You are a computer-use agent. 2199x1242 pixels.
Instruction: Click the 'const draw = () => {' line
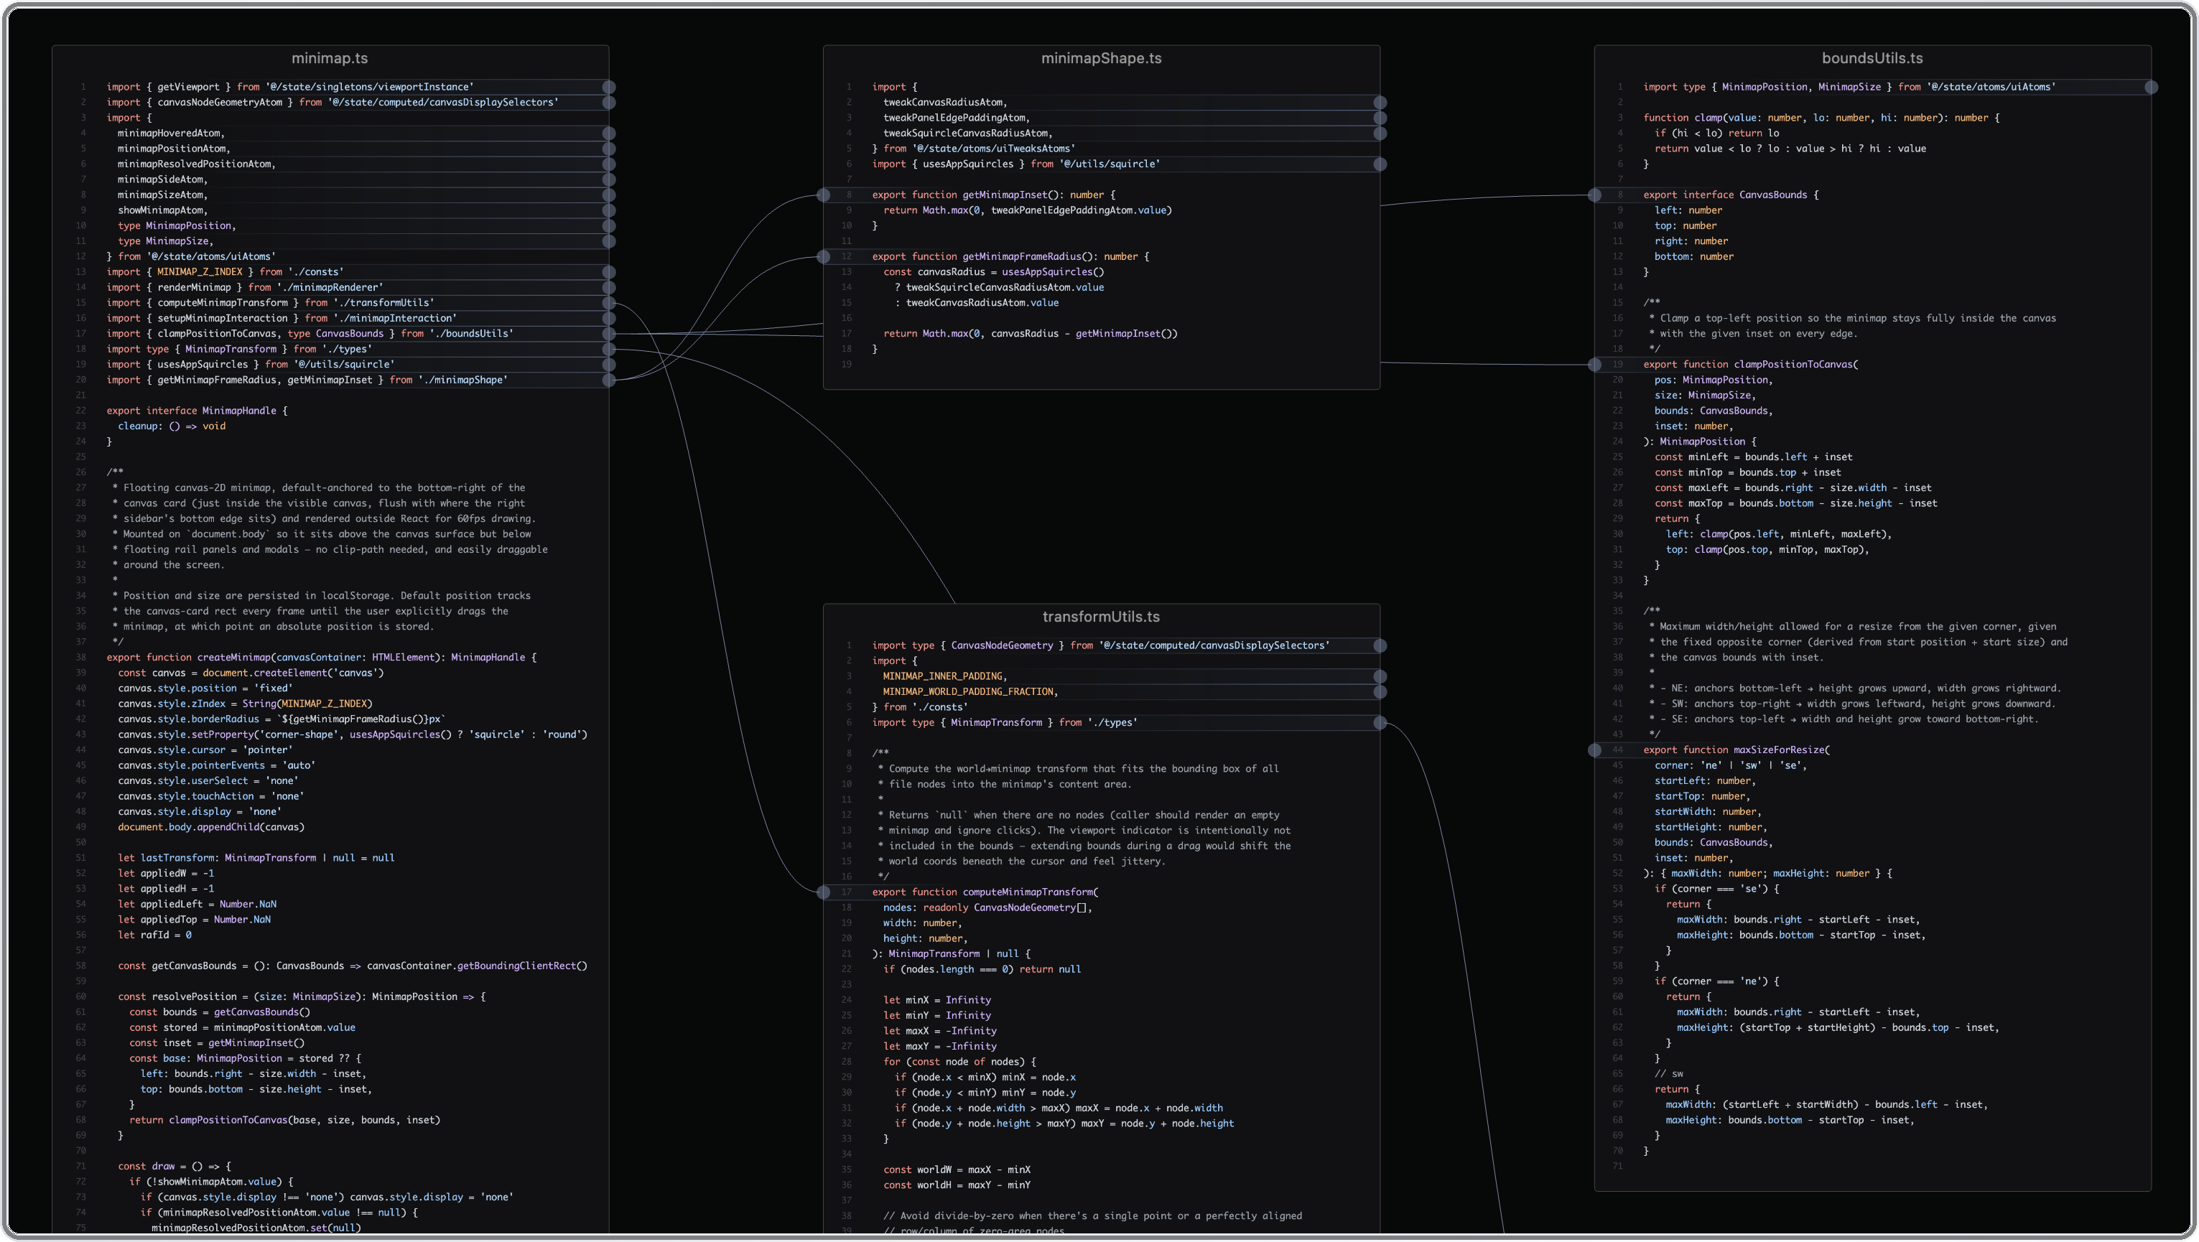[174, 1166]
